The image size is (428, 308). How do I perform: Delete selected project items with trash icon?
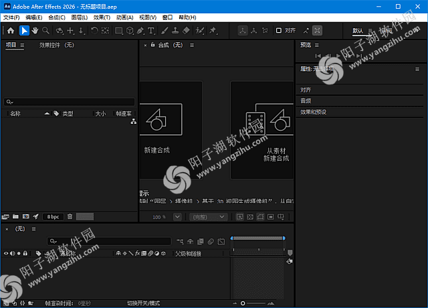pyautogui.click(x=70, y=217)
